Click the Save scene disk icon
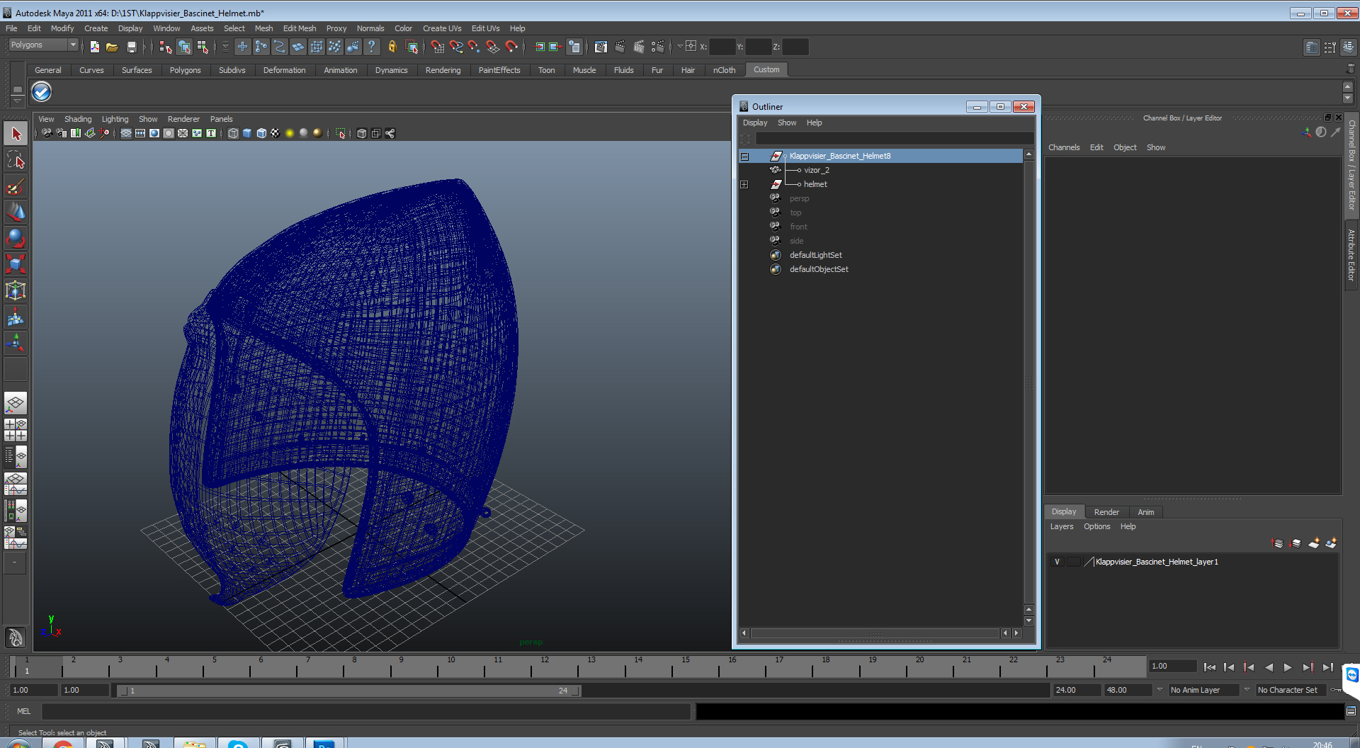The width and height of the screenshot is (1360, 748). tap(132, 47)
